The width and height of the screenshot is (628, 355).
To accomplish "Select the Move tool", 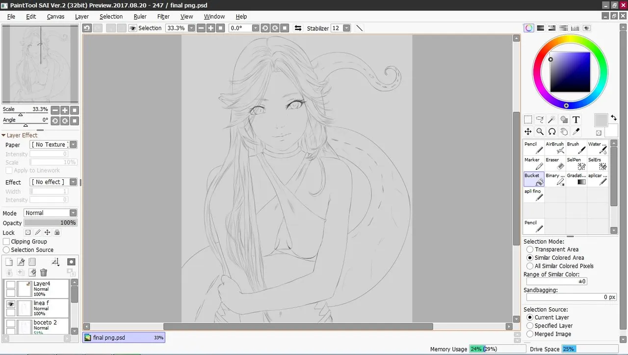I will coord(528,132).
